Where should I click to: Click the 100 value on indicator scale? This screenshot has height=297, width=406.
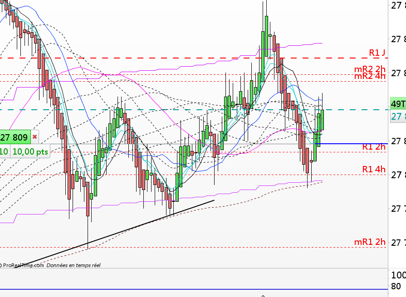pyautogui.click(x=398, y=275)
